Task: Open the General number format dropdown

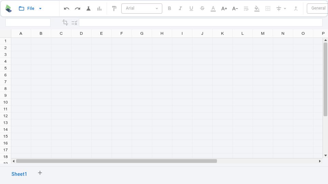Action: point(317,9)
